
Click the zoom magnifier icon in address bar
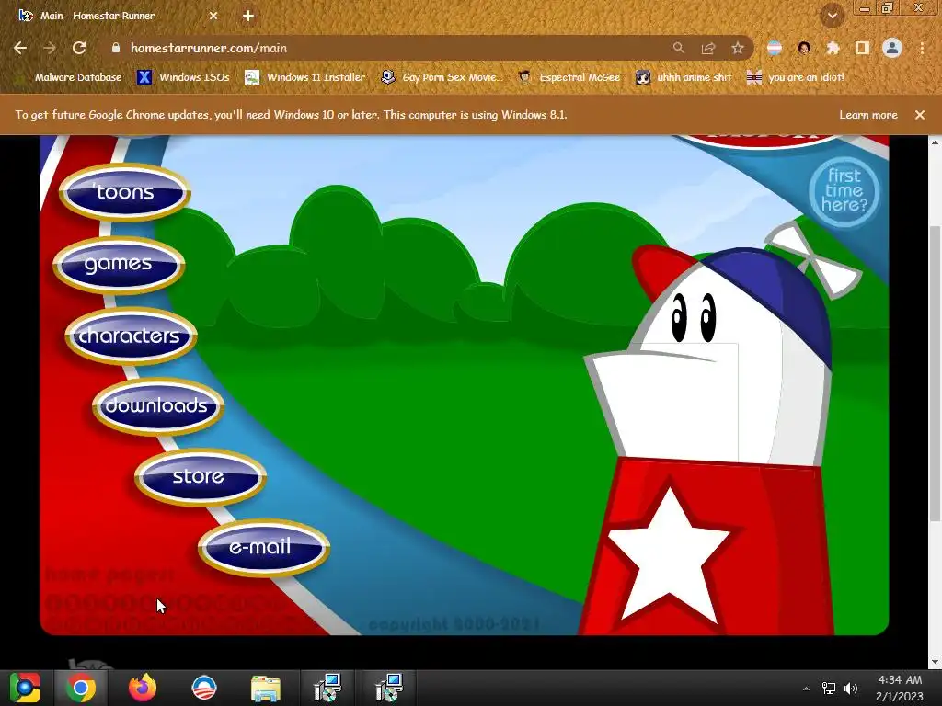678,48
